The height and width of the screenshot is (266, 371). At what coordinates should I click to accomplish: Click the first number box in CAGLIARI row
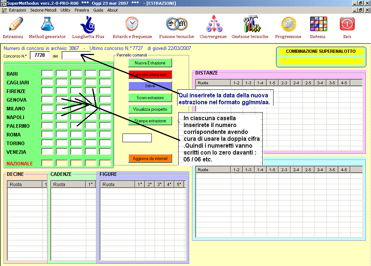tap(47, 82)
